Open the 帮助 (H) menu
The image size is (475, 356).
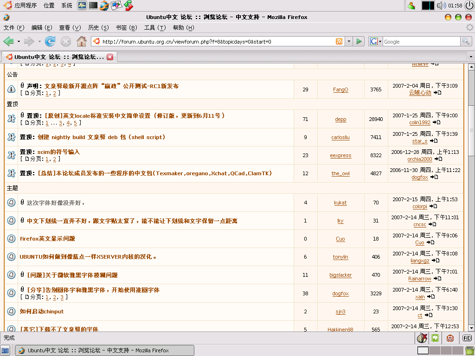click(183, 27)
